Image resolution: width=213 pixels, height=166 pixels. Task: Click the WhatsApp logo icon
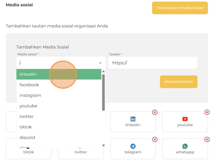pos(185,146)
